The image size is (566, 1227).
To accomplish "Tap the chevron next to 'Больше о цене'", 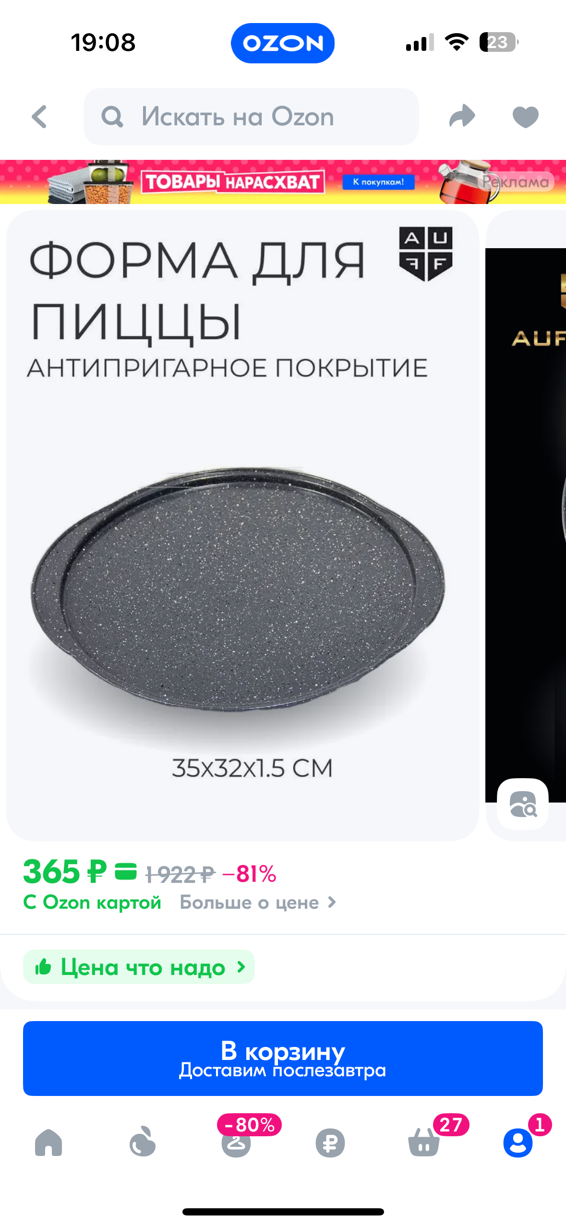I will (332, 903).
